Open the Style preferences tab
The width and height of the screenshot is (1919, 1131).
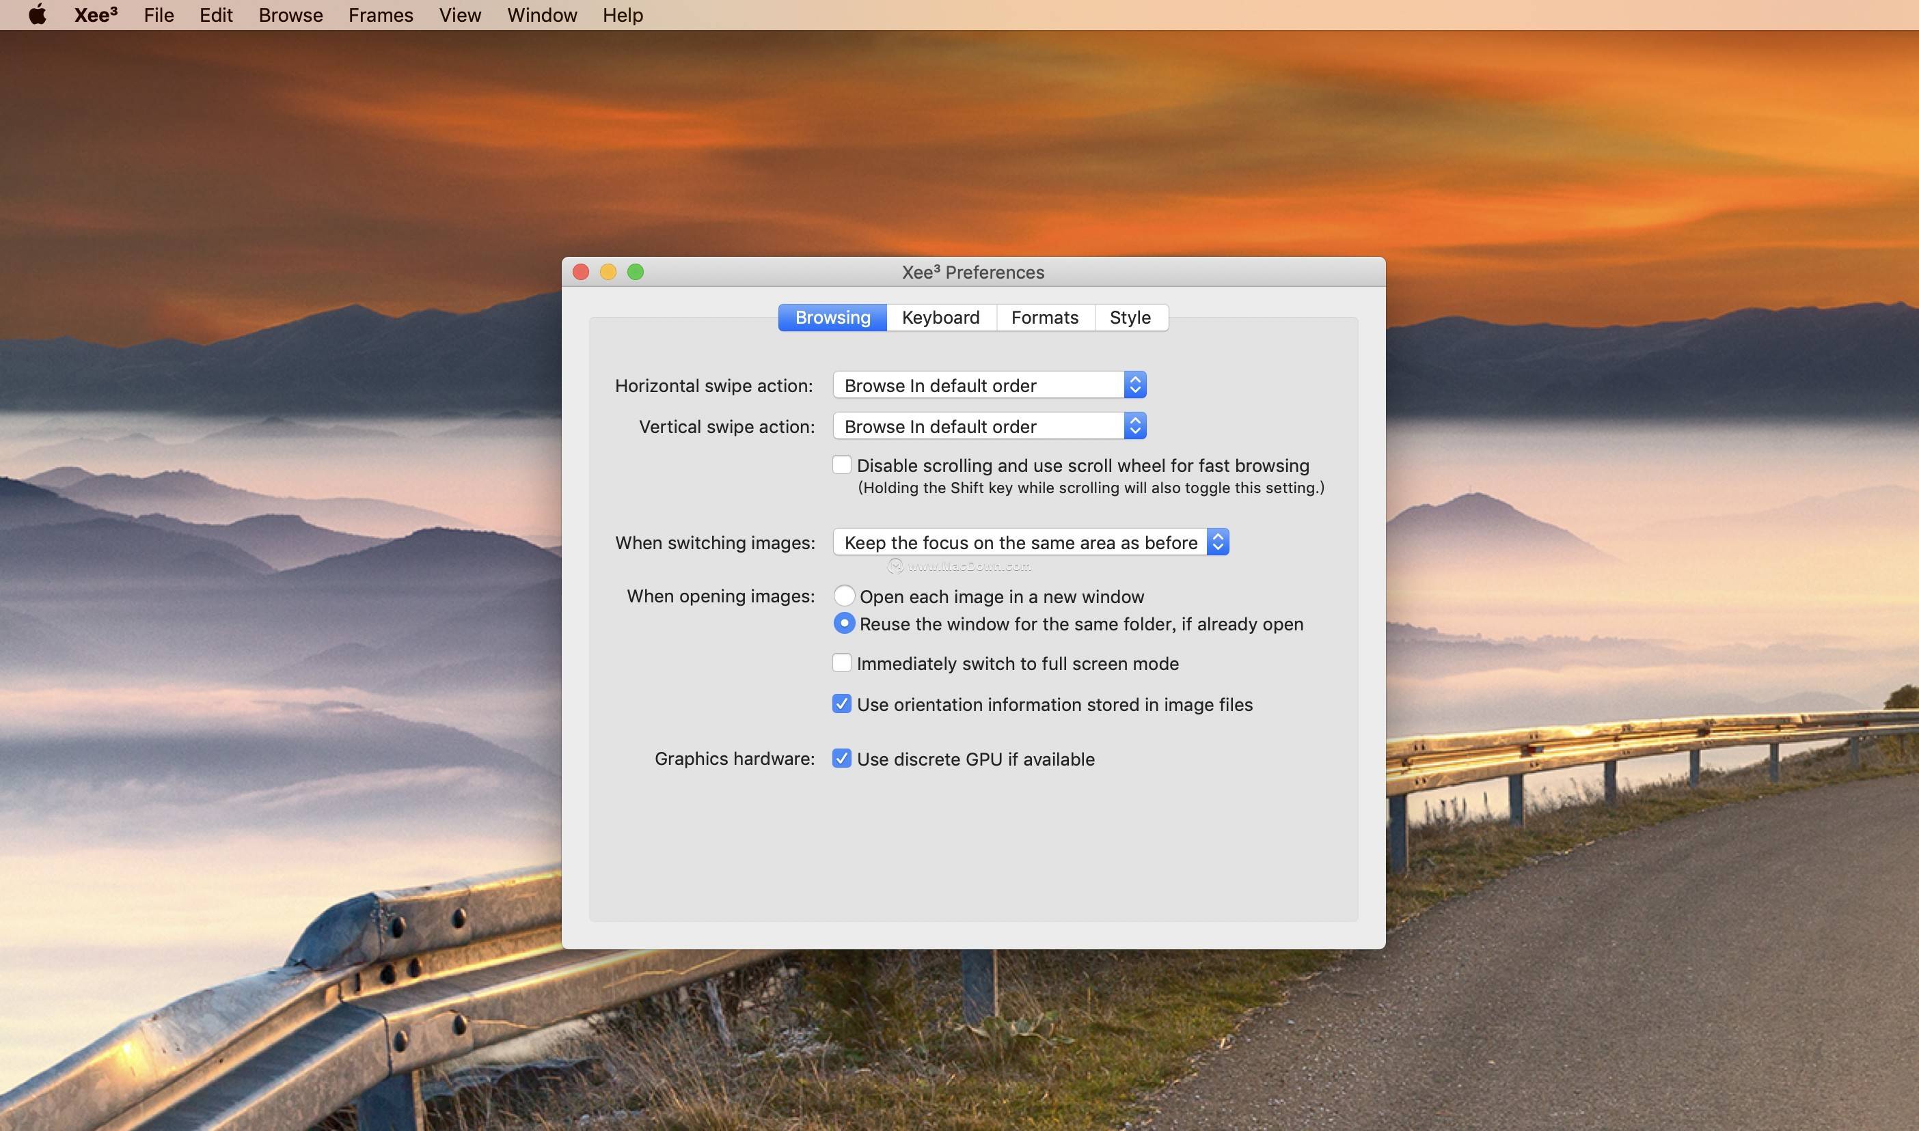1130,315
